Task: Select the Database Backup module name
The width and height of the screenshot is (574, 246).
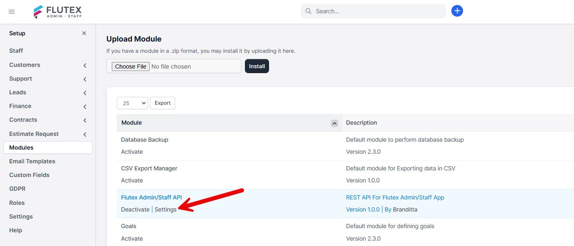Action: pyautogui.click(x=144, y=140)
